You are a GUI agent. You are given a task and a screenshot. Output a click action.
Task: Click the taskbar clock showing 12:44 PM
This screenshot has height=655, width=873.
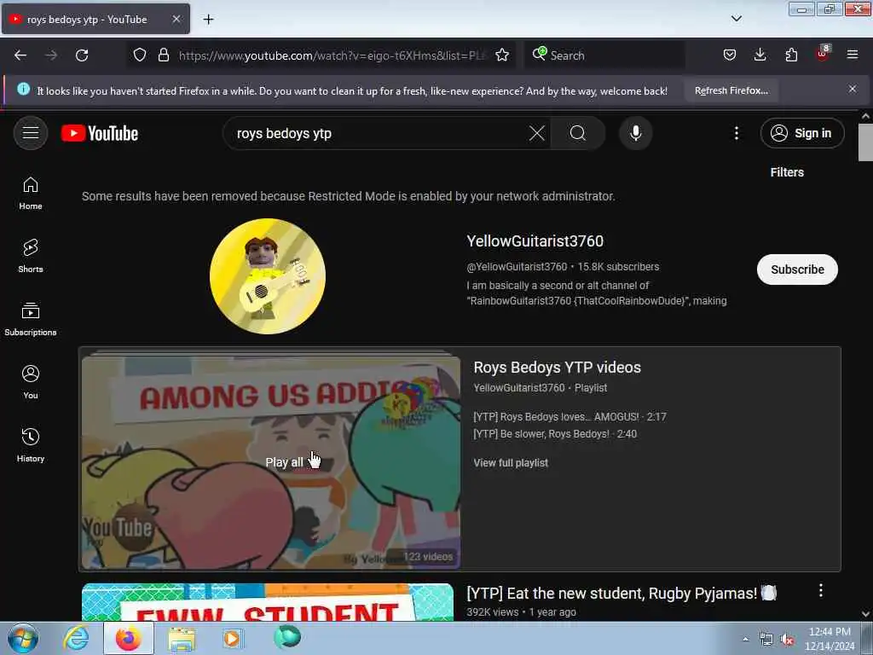tap(830, 639)
